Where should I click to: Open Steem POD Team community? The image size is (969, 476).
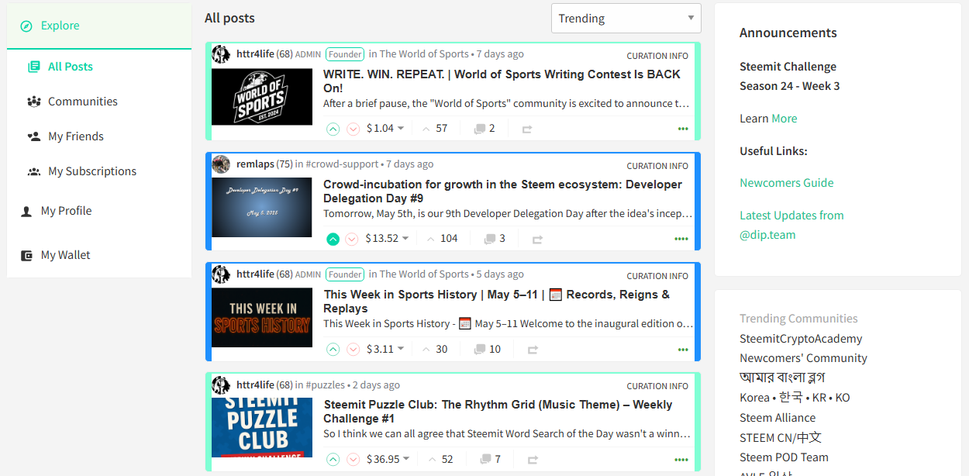(x=784, y=457)
